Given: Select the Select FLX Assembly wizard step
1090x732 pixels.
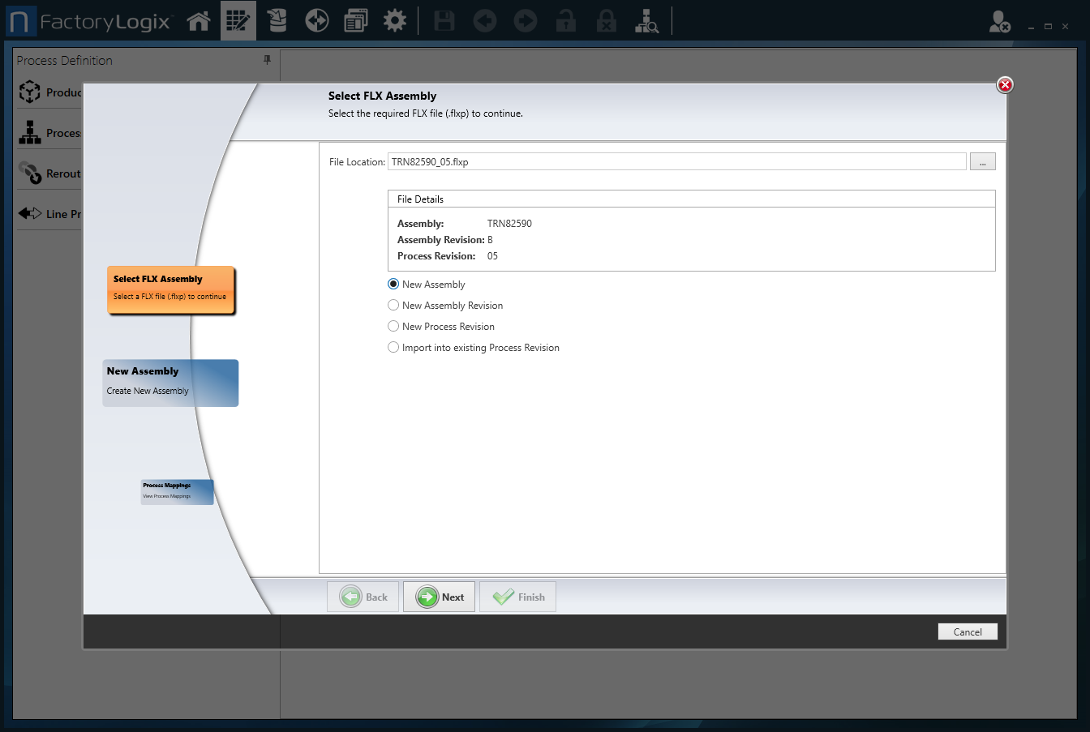Looking at the screenshot, I should (171, 289).
